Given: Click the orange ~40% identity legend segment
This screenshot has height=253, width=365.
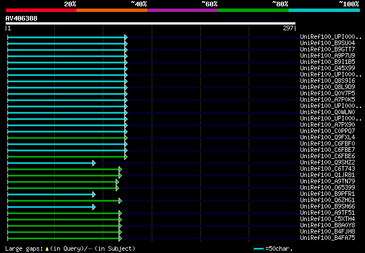Looking at the screenshot, I should [112, 10].
